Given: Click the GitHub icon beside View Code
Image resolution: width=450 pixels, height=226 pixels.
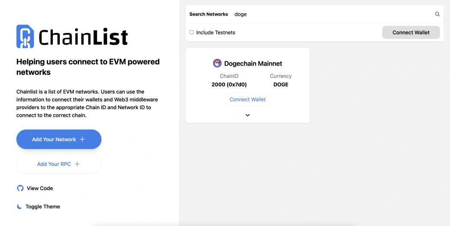Looking at the screenshot, I should point(20,188).
